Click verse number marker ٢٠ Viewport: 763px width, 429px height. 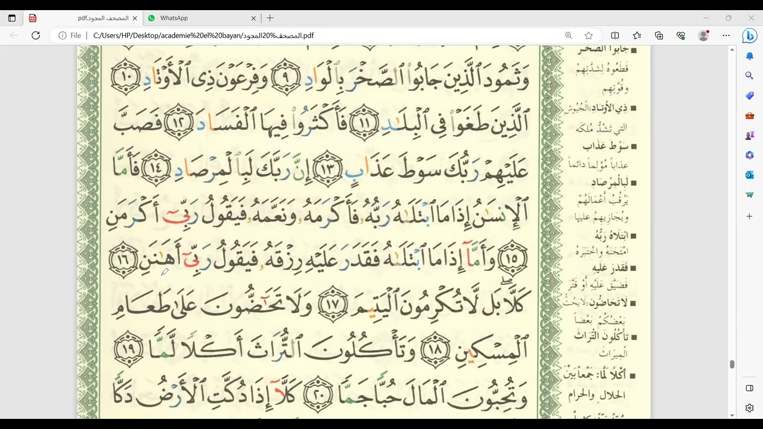click(318, 393)
